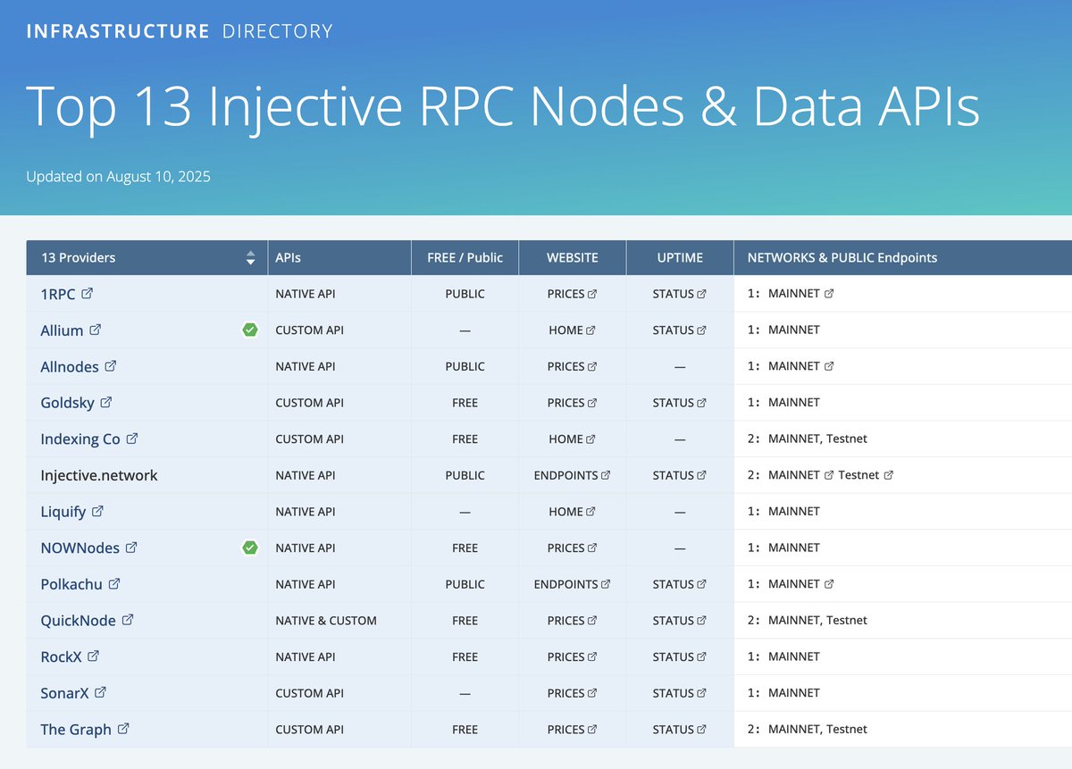Open the ENDPOINTS link for Injective.network
1072x769 pixels.
pyautogui.click(x=572, y=476)
